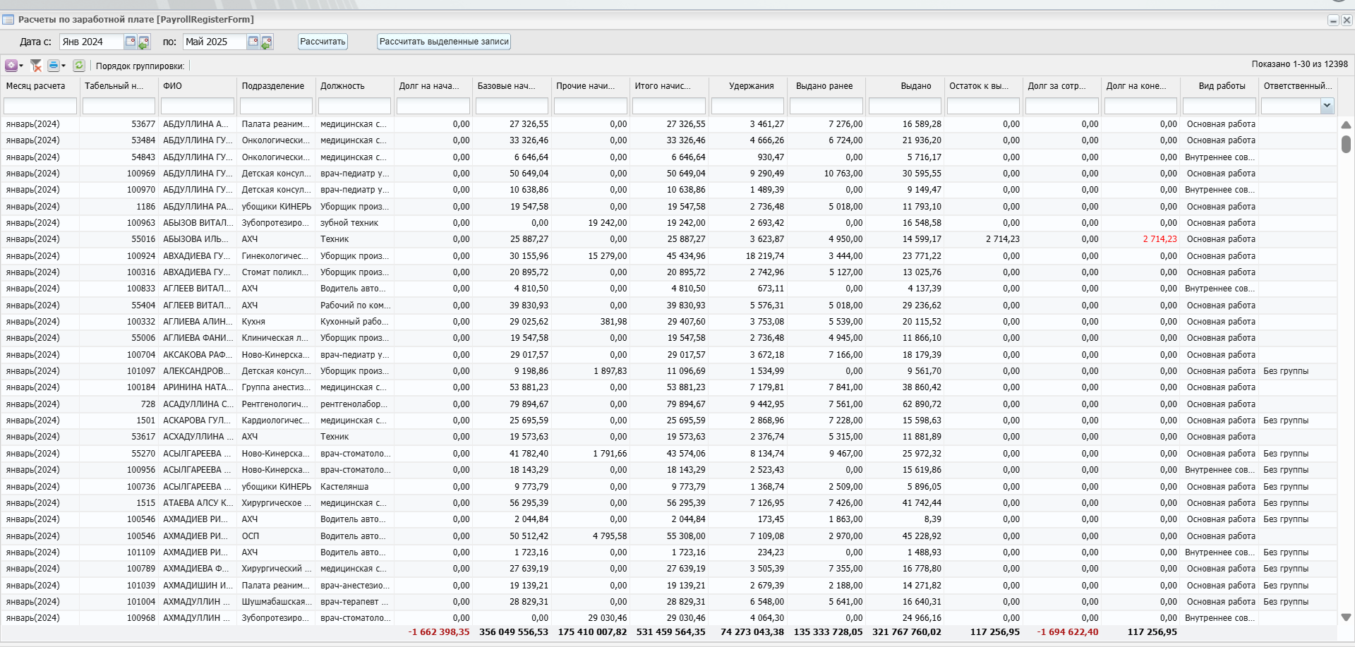The width and height of the screenshot is (1355, 647).
Task: Select the АКСАКОВА РАФ... name cell
Action: (198, 355)
